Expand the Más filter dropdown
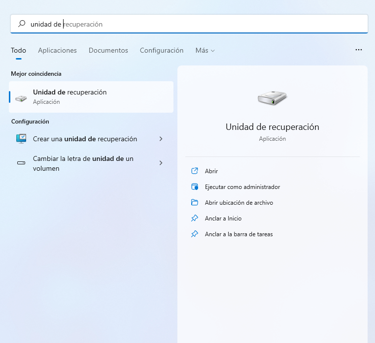The width and height of the screenshot is (375, 343). [x=205, y=51]
